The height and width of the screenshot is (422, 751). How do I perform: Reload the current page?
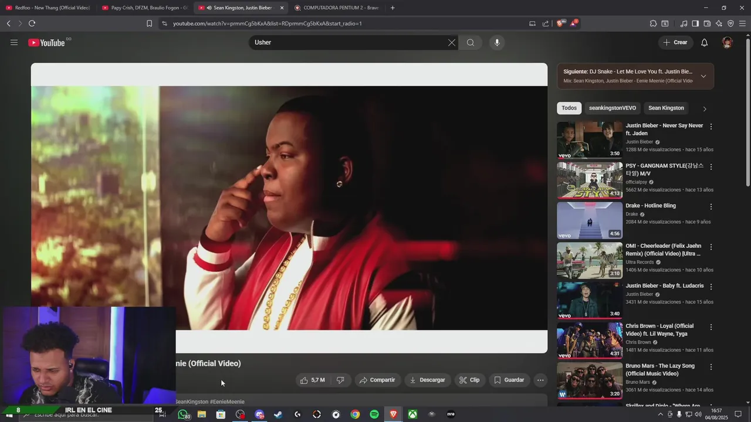tap(32, 23)
